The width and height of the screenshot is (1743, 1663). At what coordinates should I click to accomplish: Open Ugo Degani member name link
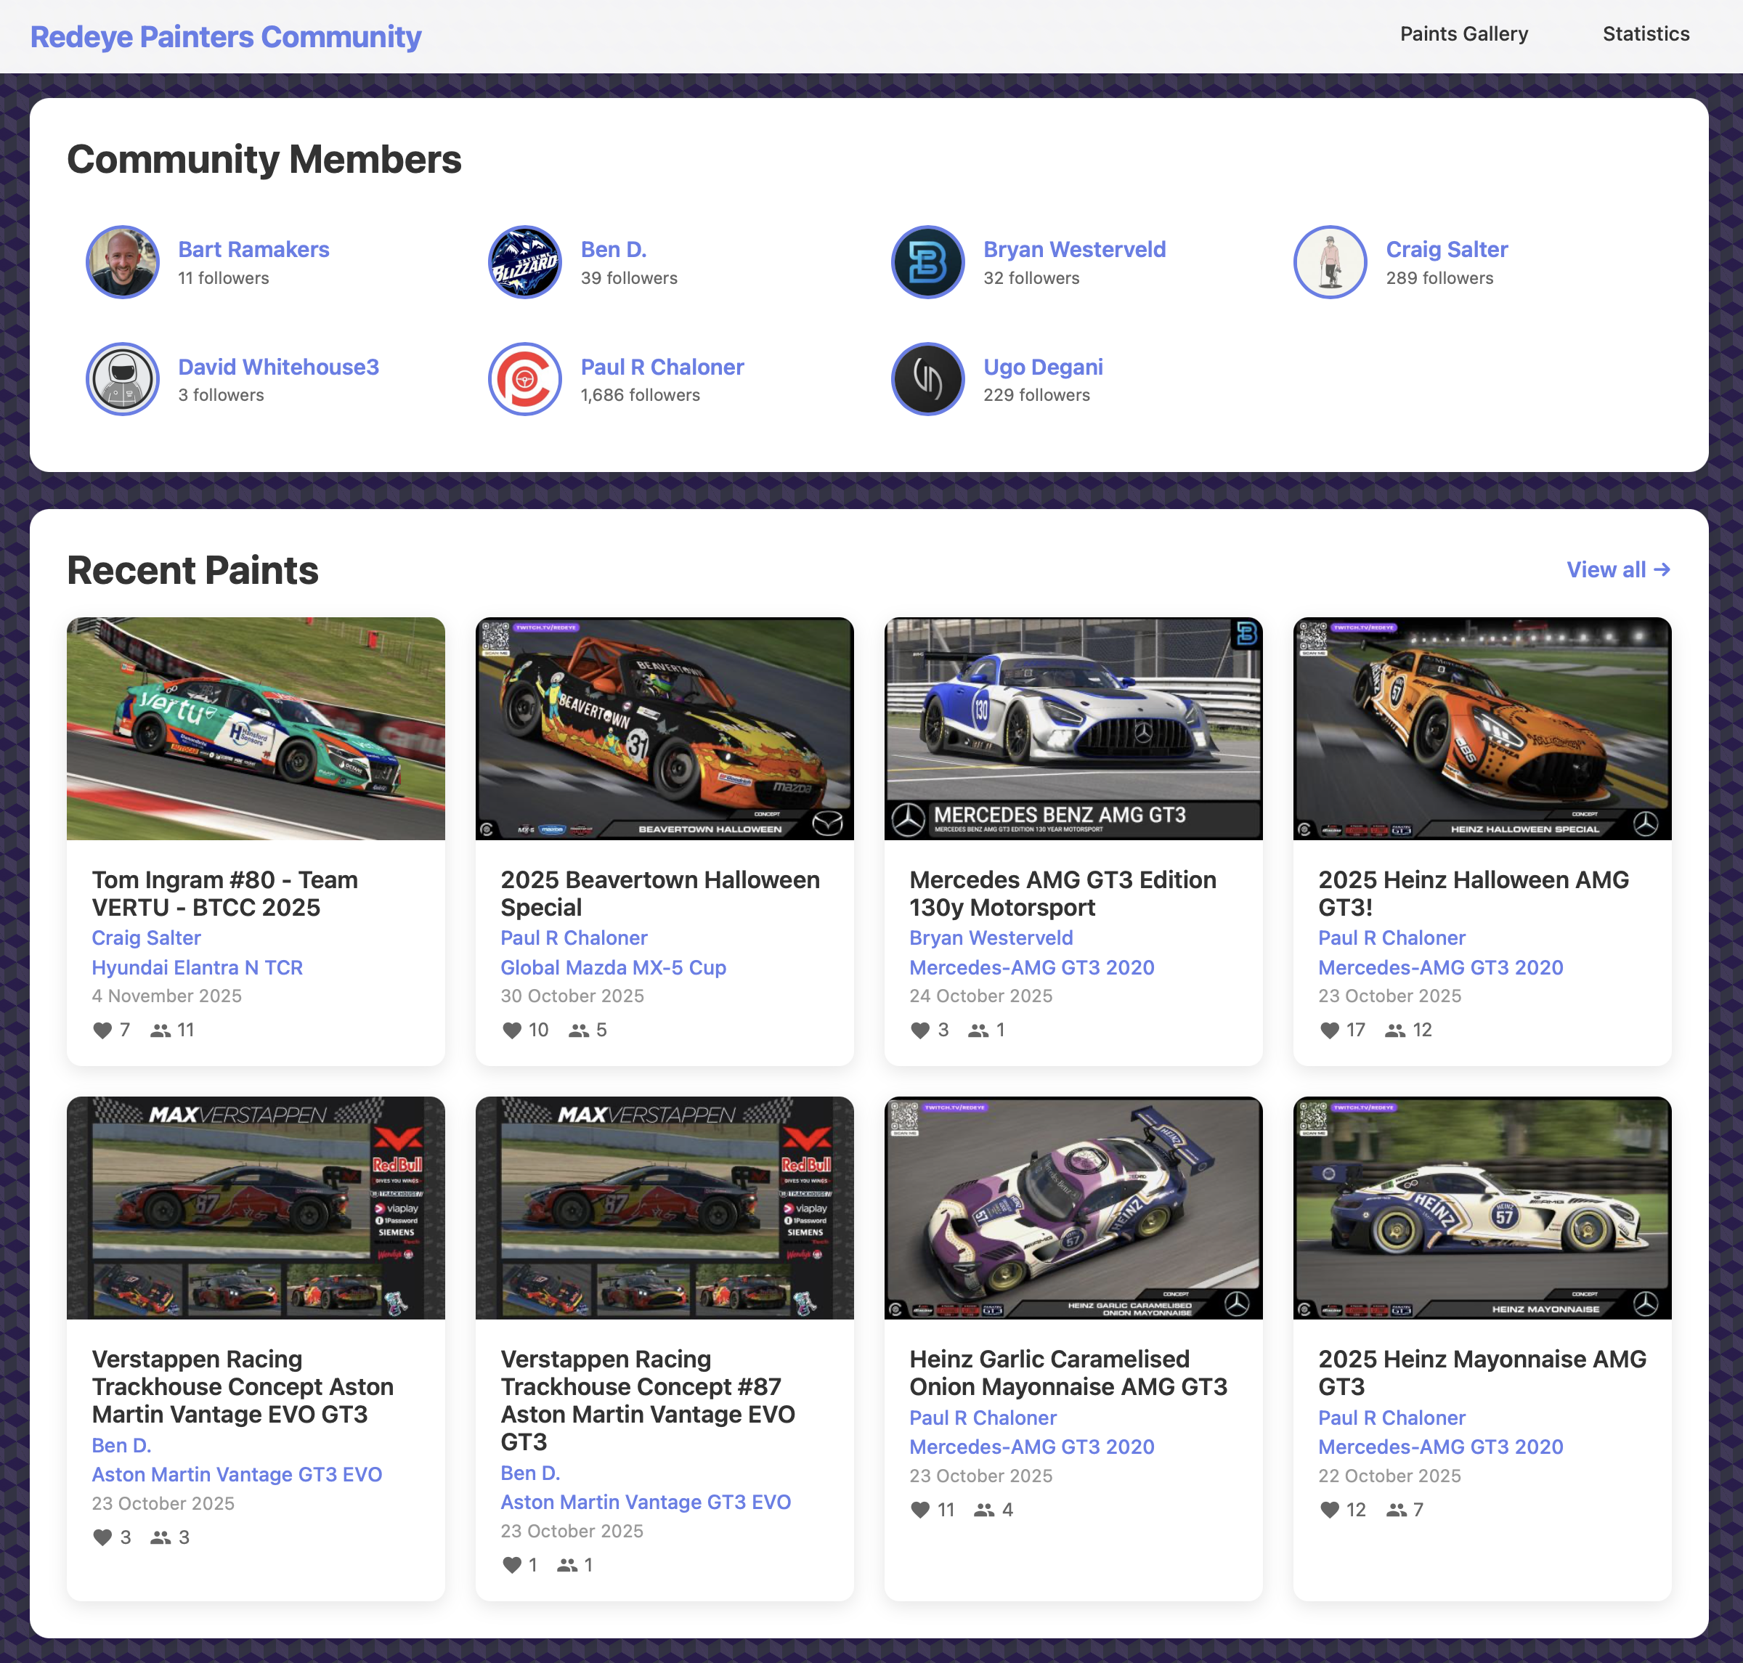(1043, 367)
